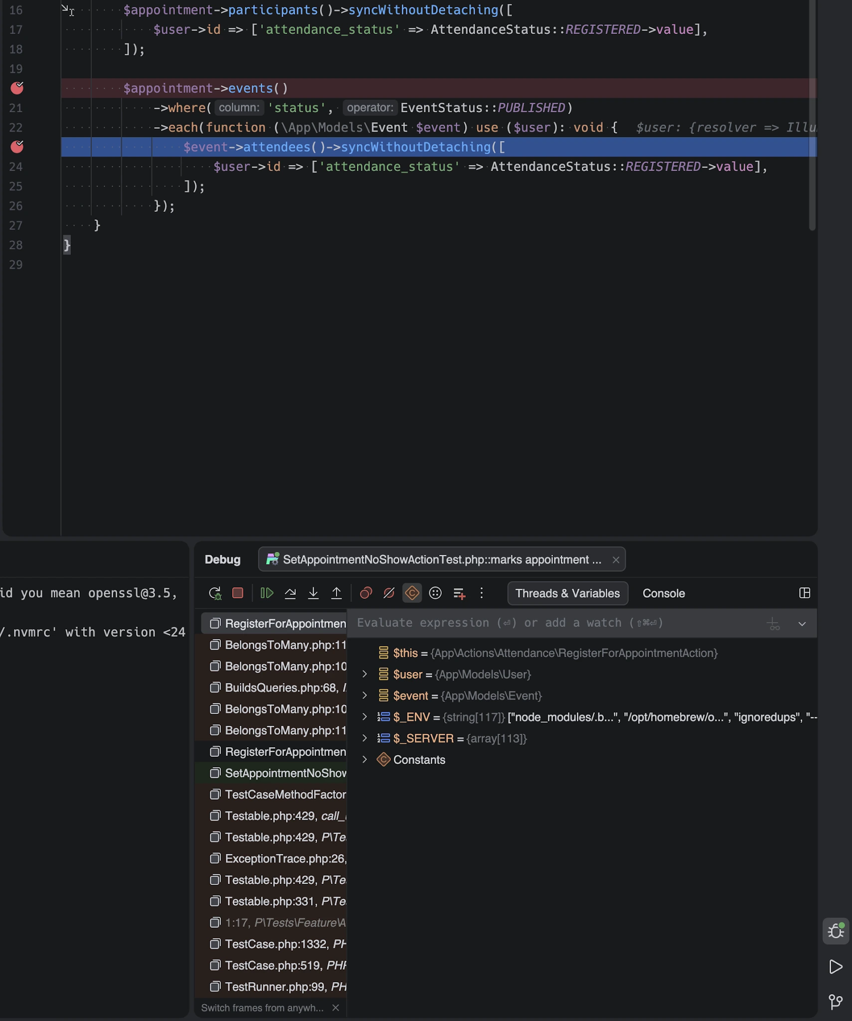This screenshot has height=1021, width=852.
Task: Toggle the highlighted constants (C) button
Action: pyautogui.click(x=412, y=593)
